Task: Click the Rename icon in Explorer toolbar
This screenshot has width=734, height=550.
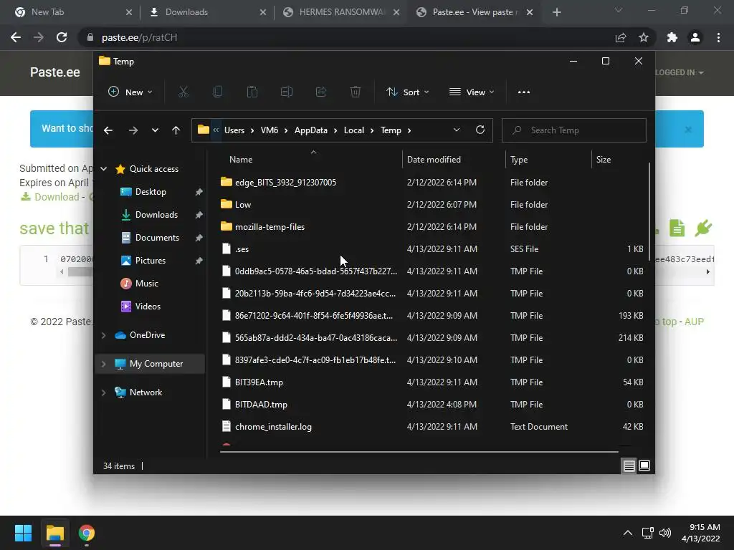Action: coord(287,92)
